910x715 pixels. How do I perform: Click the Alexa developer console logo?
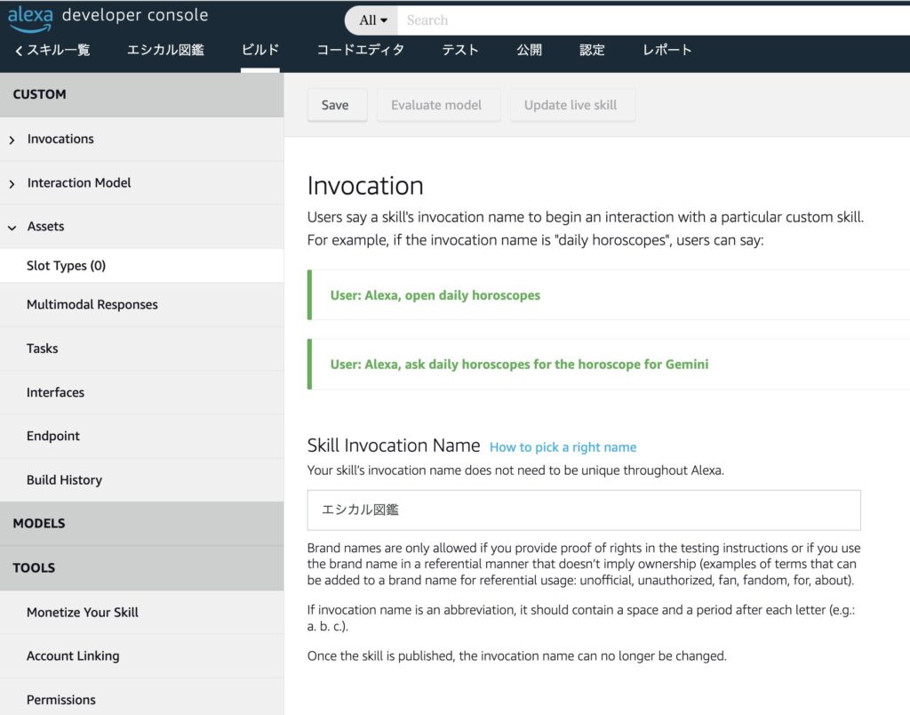[108, 17]
